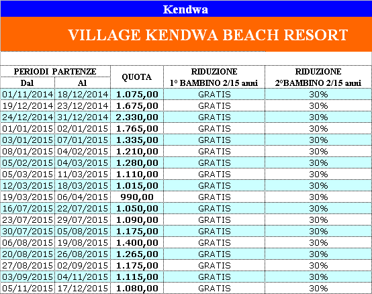Select the end date 29/07/2015
The width and height of the screenshot is (372, 294).
point(83,219)
